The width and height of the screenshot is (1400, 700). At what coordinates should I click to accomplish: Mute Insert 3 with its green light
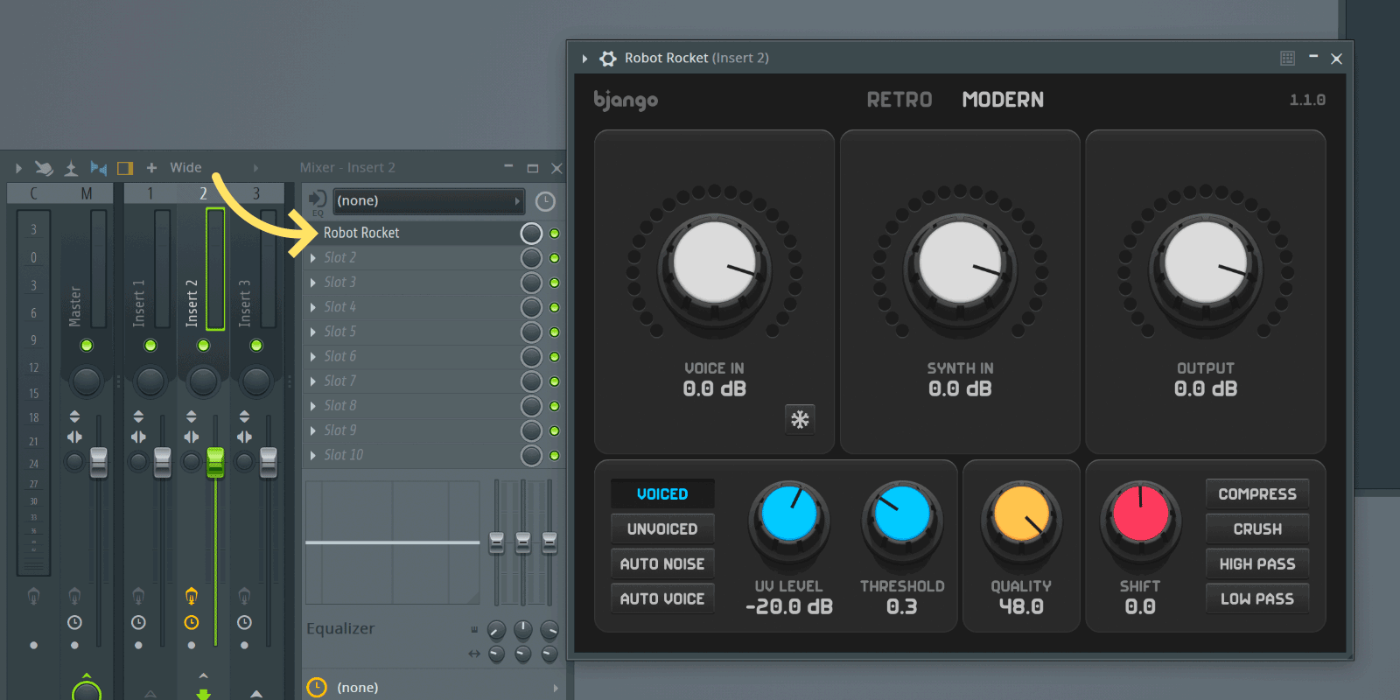256,346
